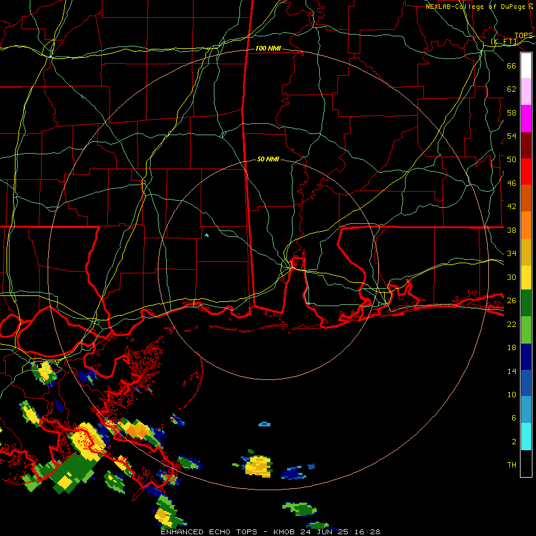Click the legend value 46
This screenshot has width=536, height=536.
512,183
